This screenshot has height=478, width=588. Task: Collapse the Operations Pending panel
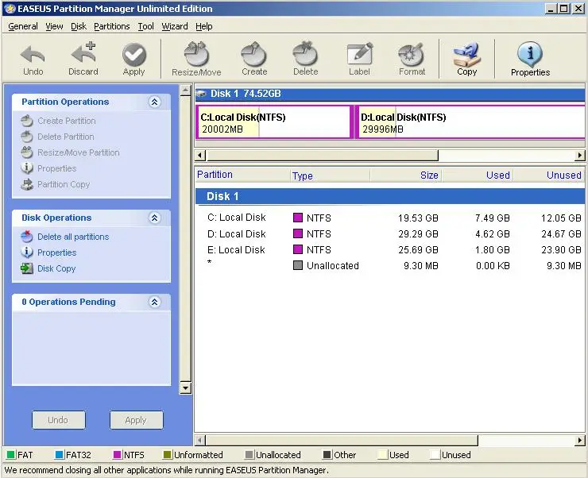tap(155, 303)
